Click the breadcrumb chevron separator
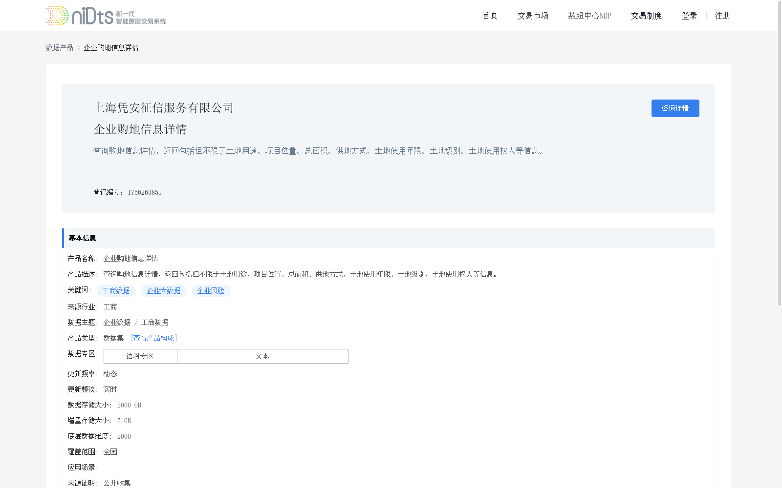Viewport: 782px width, 488px height. click(79, 47)
